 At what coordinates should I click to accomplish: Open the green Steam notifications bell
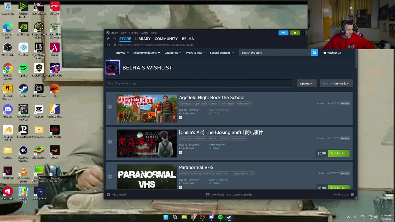pos(295,33)
